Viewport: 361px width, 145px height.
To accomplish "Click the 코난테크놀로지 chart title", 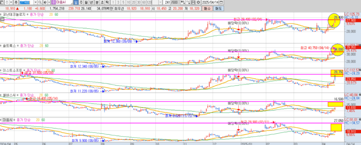I will (x=14, y=15).
